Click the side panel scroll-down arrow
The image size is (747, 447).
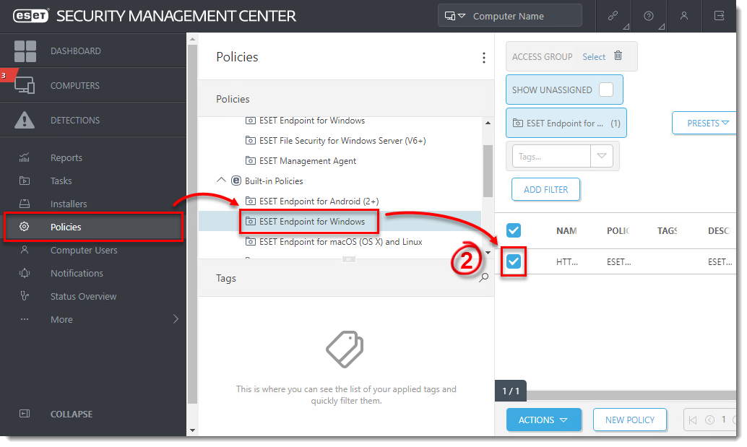tap(192, 430)
